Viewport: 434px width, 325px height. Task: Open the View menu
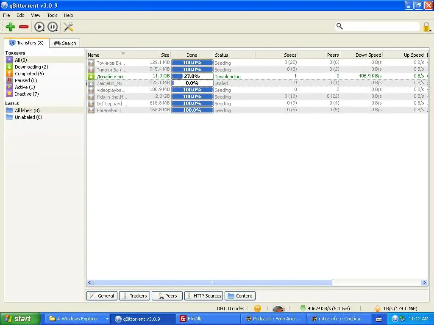pyautogui.click(x=36, y=15)
